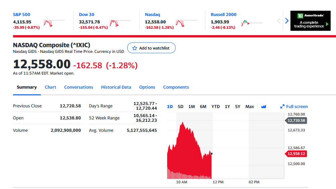Select the 1D chart range
The width and height of the screenshot is (336, 189).
[170, 107]
